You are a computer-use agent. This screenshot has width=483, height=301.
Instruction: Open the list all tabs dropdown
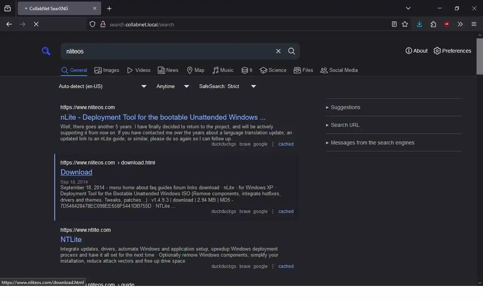tap(408, 8)
